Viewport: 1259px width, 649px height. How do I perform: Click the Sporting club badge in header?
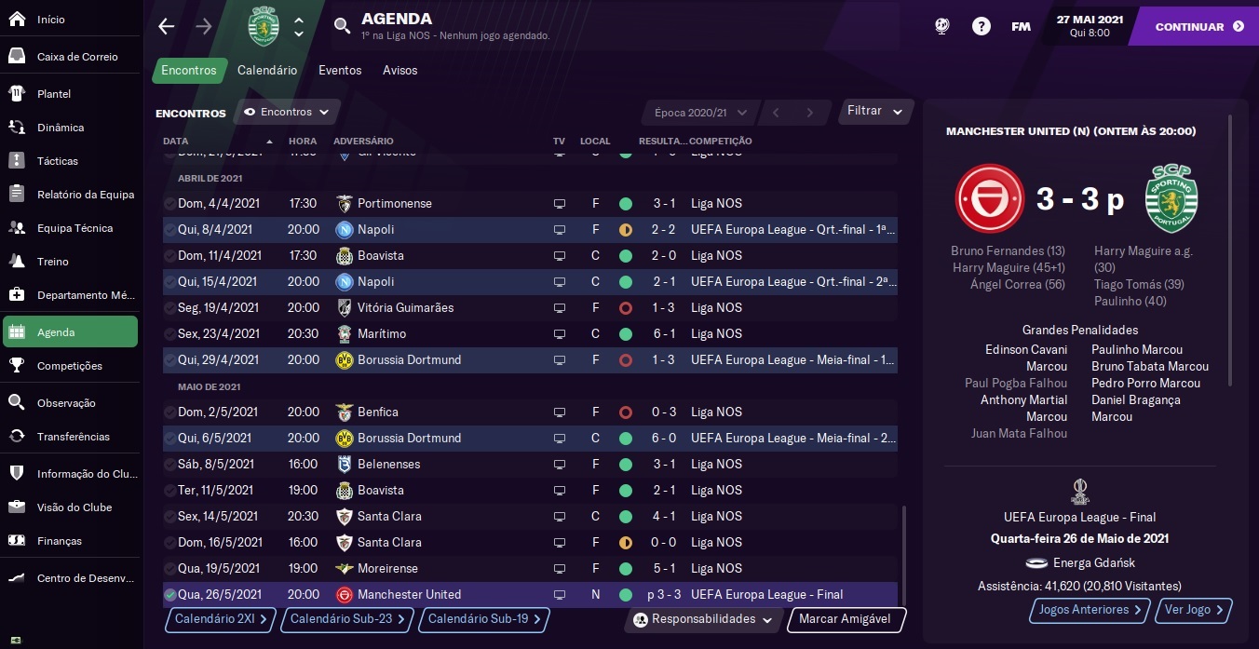[264, 26]
